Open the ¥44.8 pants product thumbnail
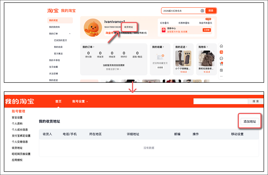 point(183,59)
